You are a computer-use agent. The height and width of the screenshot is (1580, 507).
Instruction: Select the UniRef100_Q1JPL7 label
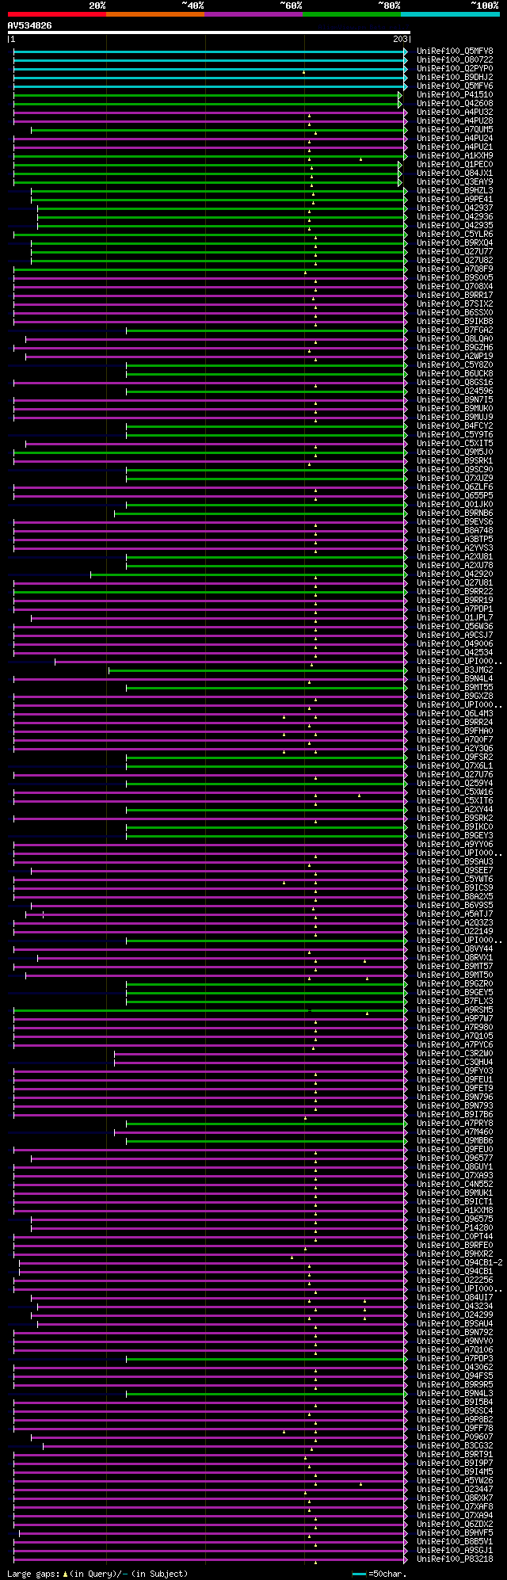(455, 618)
